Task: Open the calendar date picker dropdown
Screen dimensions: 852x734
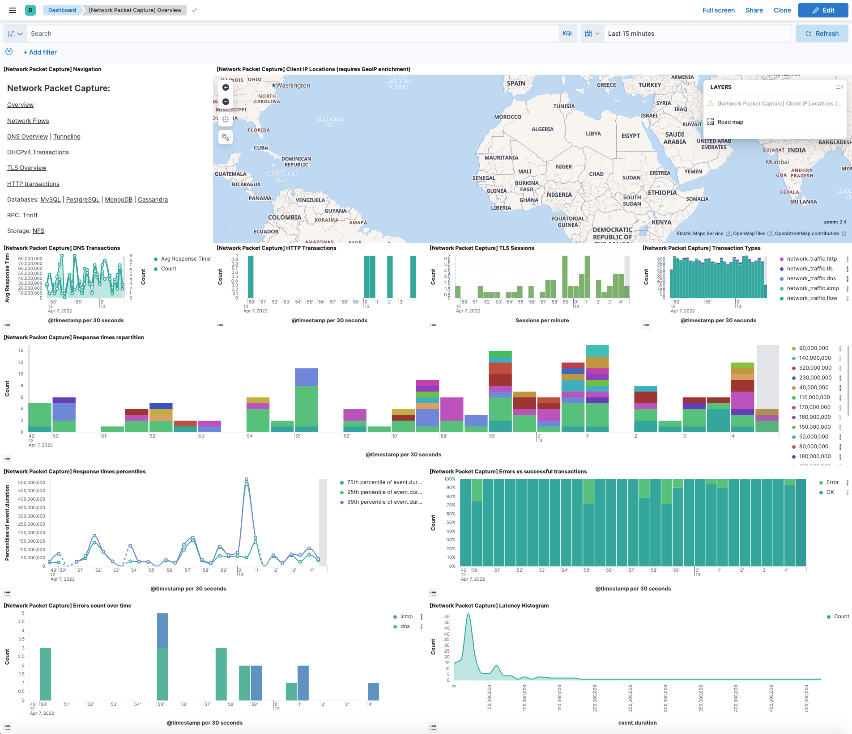Action: [592, 34]
